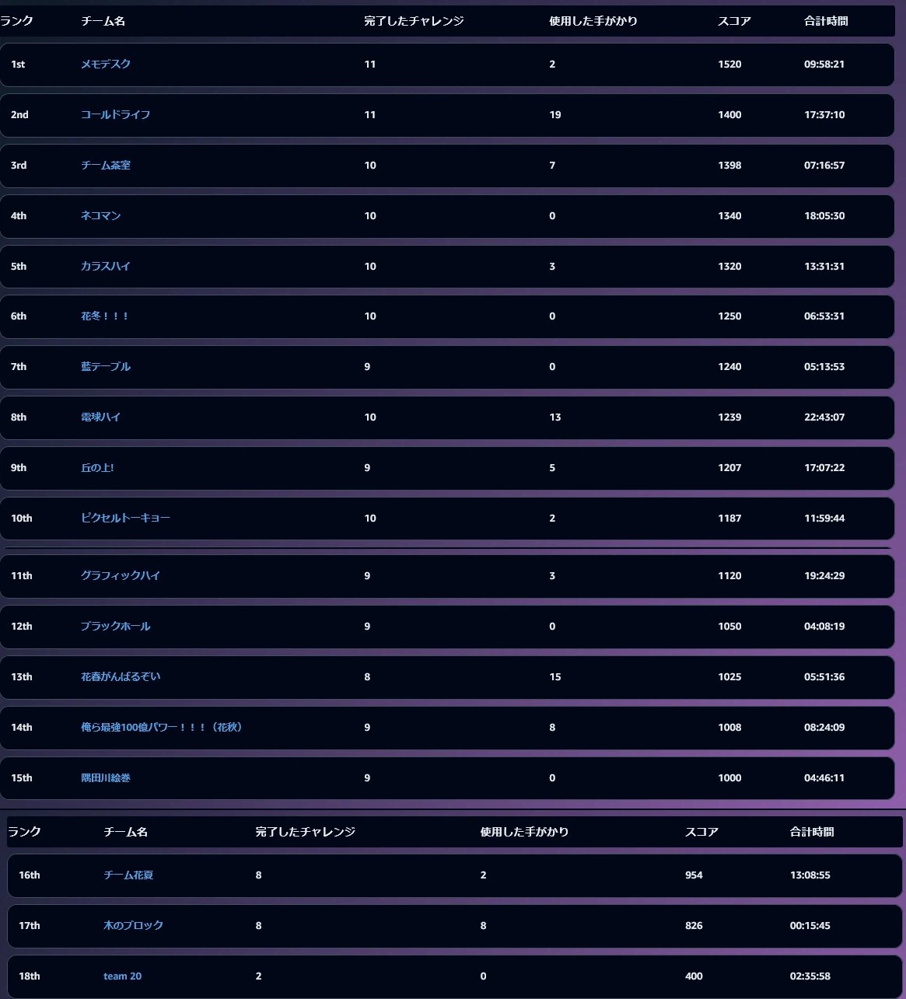Click the 電球ハイ team name
Viewport: 906px width, 999px height.
(x=101, y=417)
